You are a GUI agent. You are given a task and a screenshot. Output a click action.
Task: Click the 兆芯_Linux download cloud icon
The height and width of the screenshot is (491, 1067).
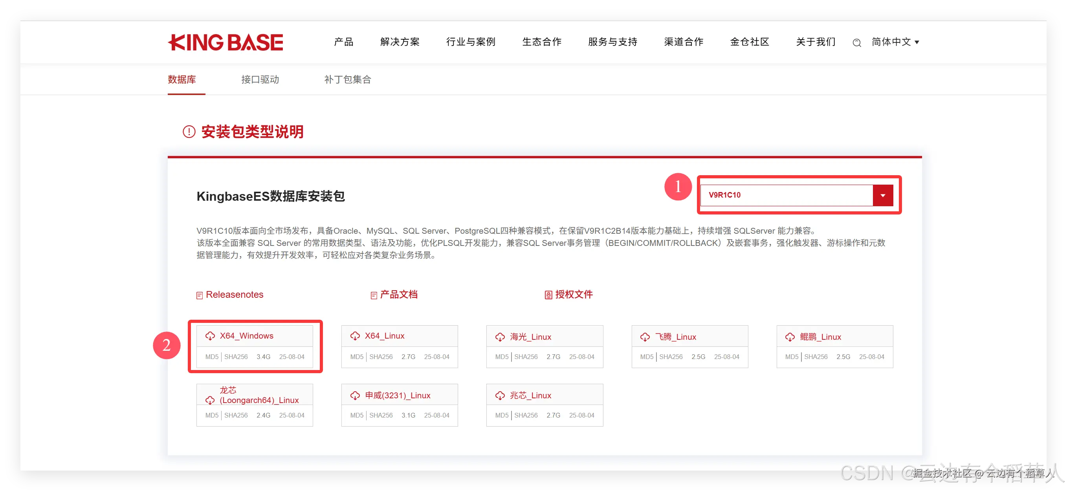click(500, 396)
